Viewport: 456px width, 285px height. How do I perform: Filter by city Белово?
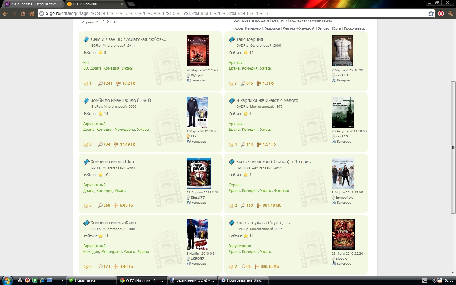point(323,29)
